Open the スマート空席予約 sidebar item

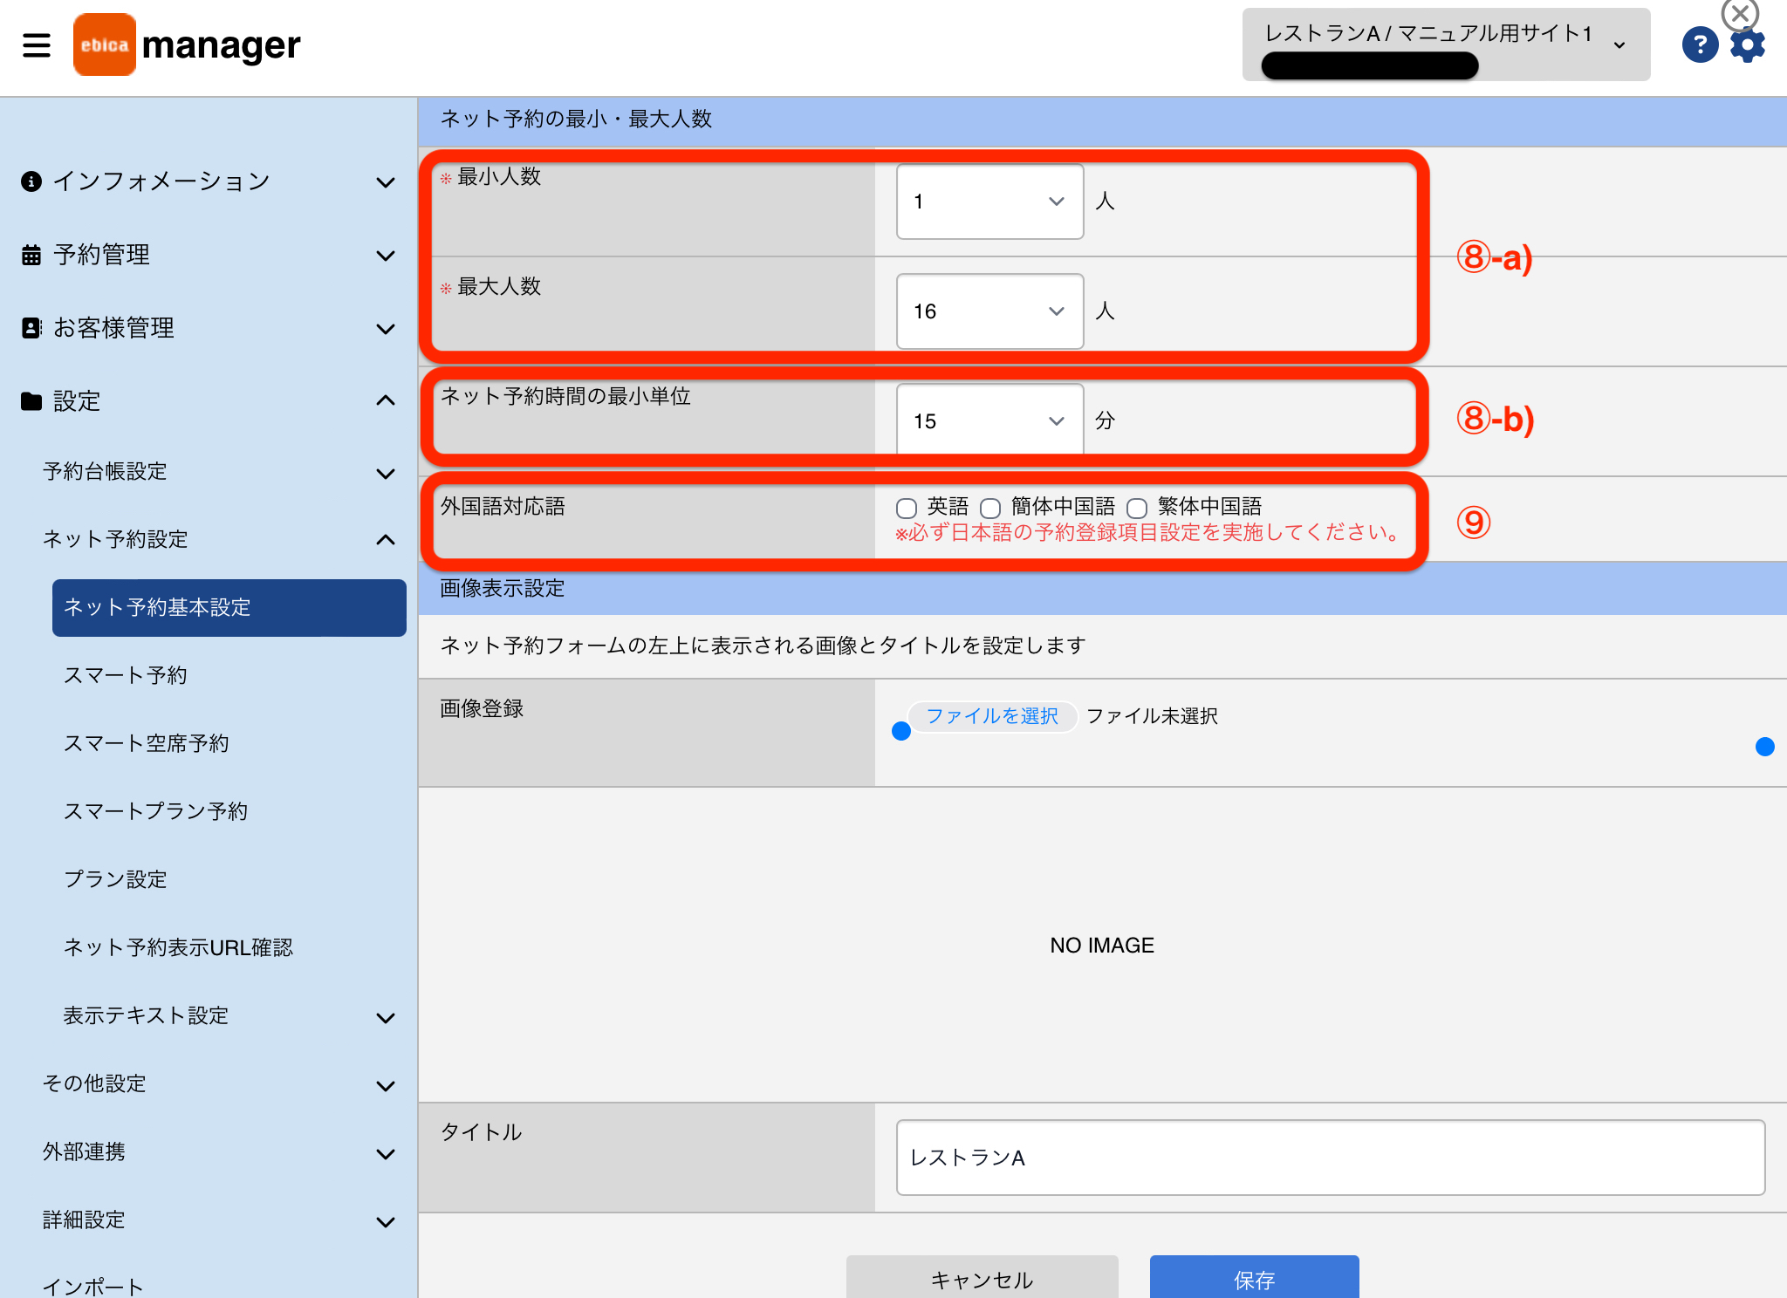(147, 743)
